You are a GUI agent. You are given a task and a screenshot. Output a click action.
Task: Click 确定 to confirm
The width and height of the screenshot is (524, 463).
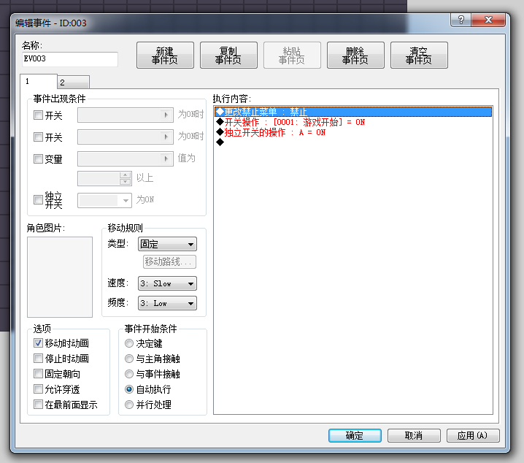pyautogui.click(x=355, y=435)
